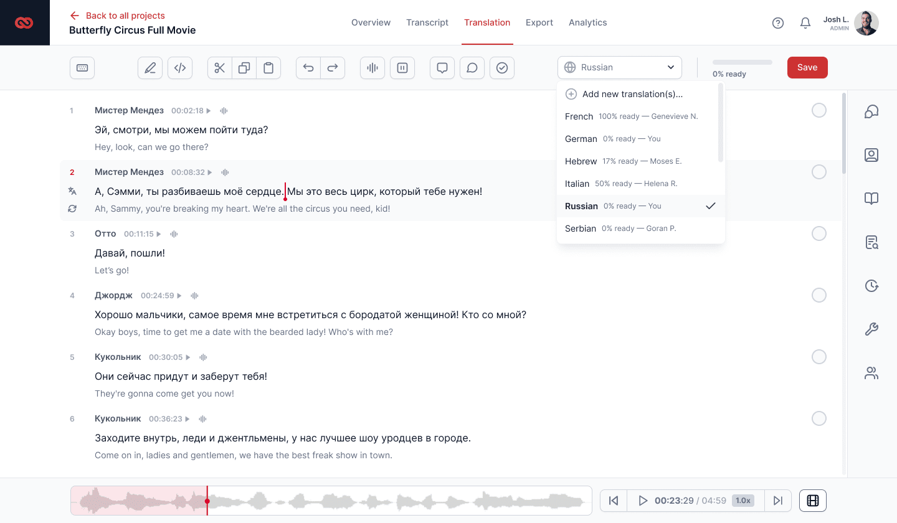Click the round chat bubble icon
The image size is (897, 523).
pyautogui.click(x=472, y=68)
